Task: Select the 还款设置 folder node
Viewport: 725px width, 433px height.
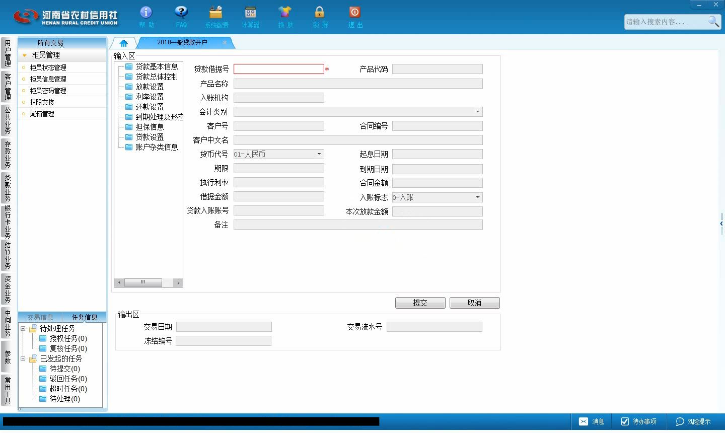Action: pyautogui.click(x=144, y=107)
